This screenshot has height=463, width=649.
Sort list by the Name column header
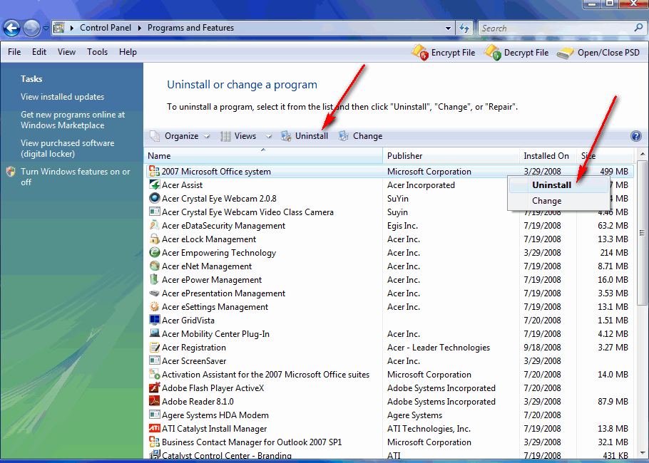[263, 156]
